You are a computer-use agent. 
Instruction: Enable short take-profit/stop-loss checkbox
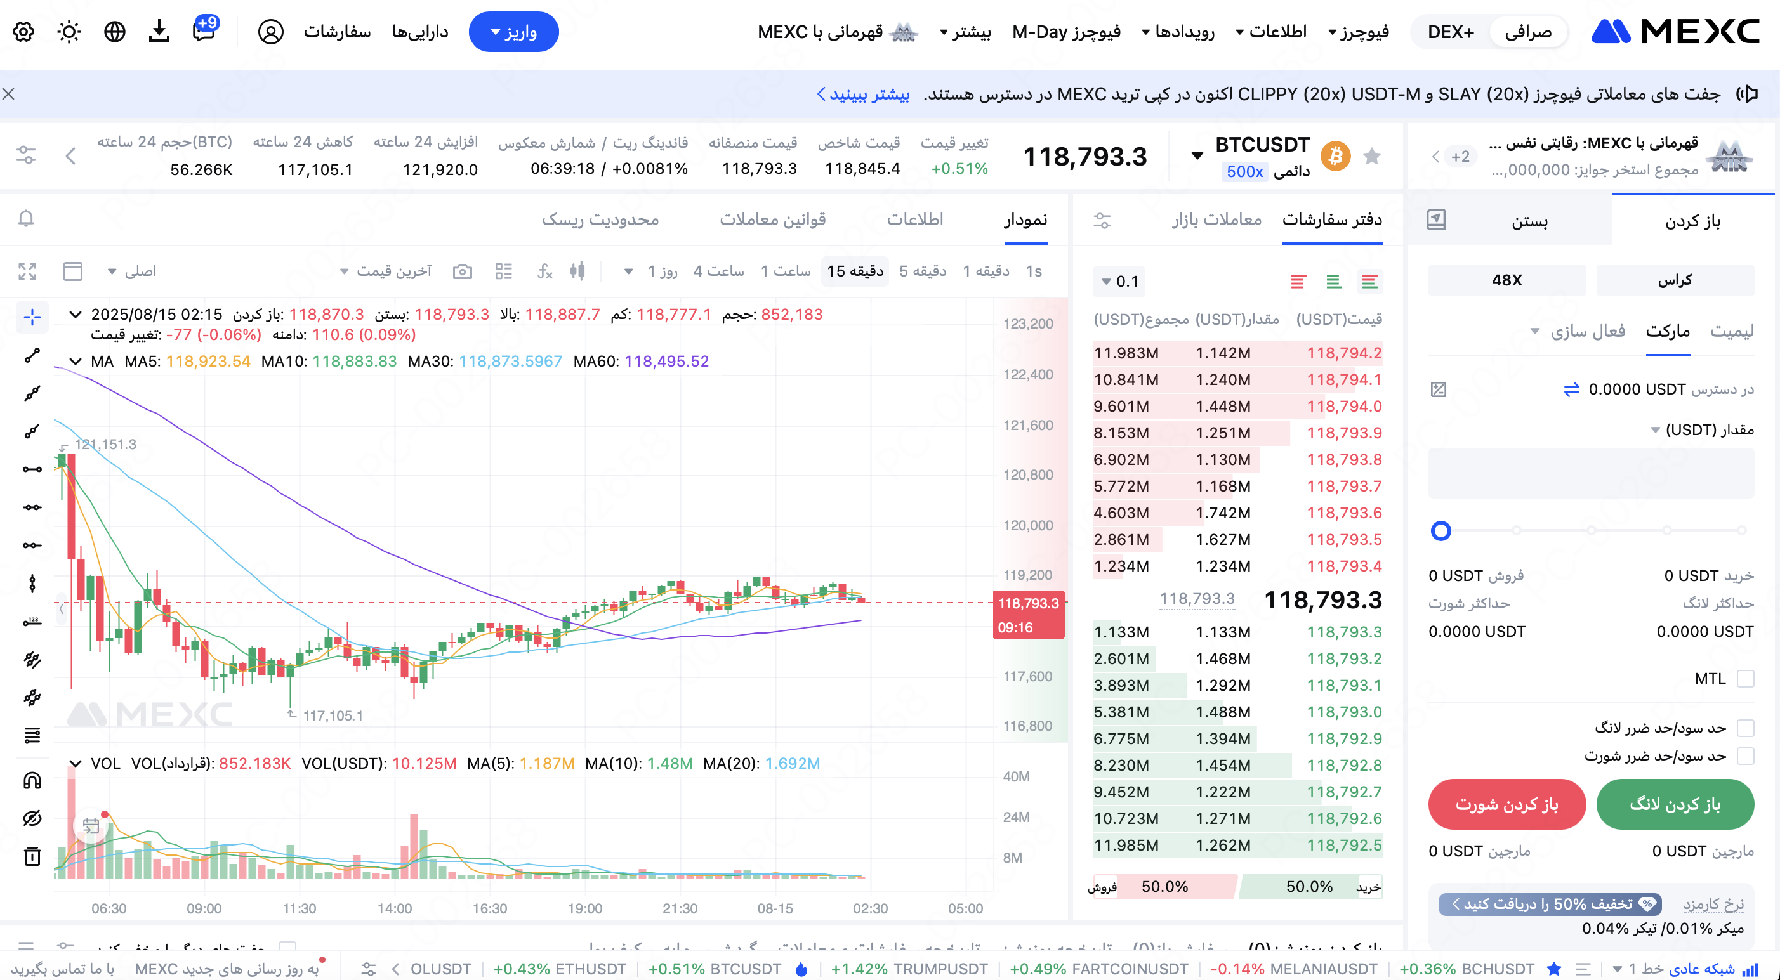tap(1746, 755)
